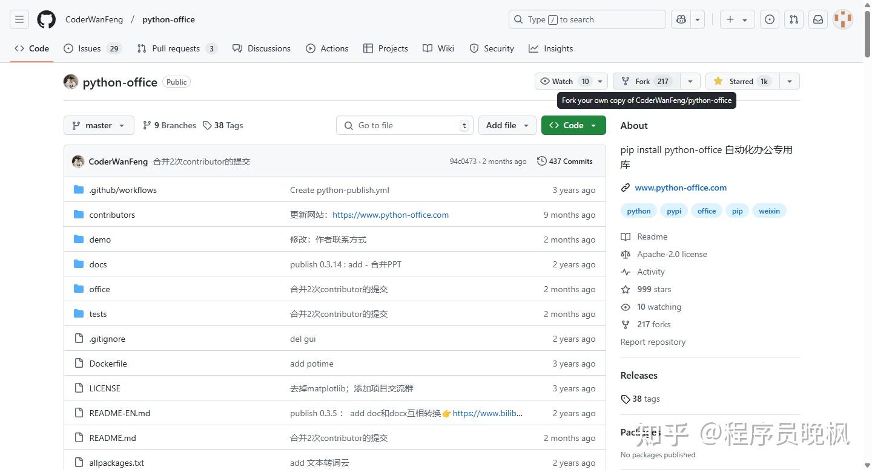
Task: Open the create new plus icon
Action: [730, 19]
